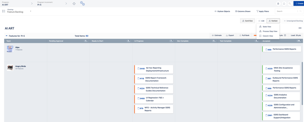Click the plus icon in the top bar

pyautogui.click(x=74, y=3)
